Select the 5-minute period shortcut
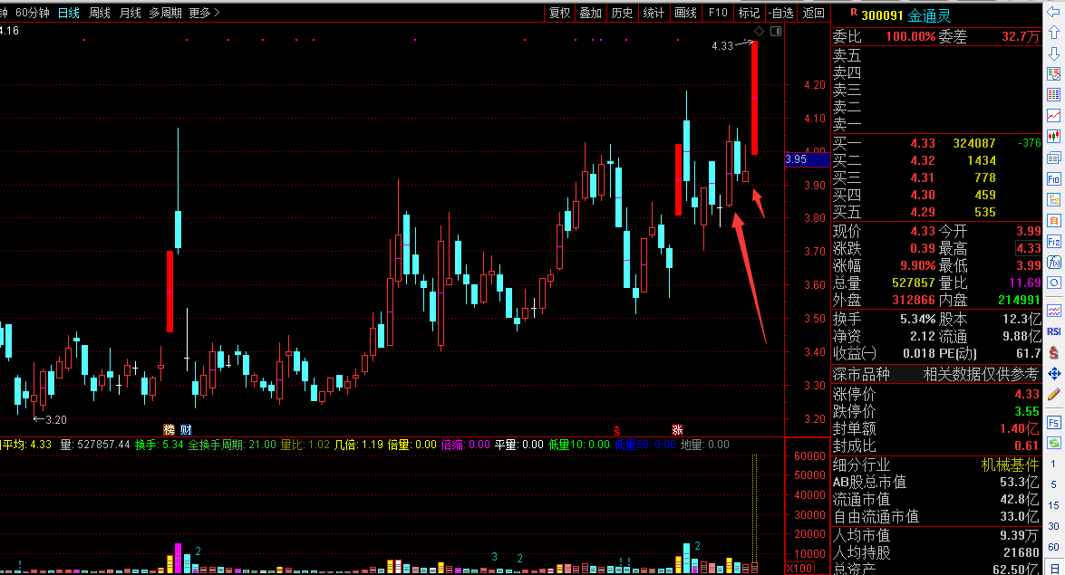 coord(1053,484)
